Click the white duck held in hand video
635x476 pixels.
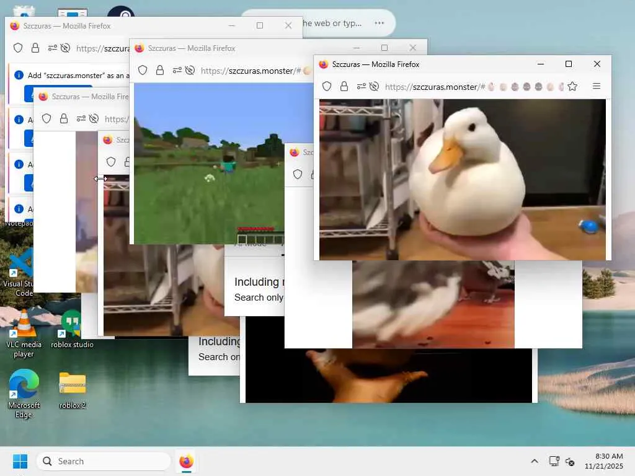click(x=463, y=179)
